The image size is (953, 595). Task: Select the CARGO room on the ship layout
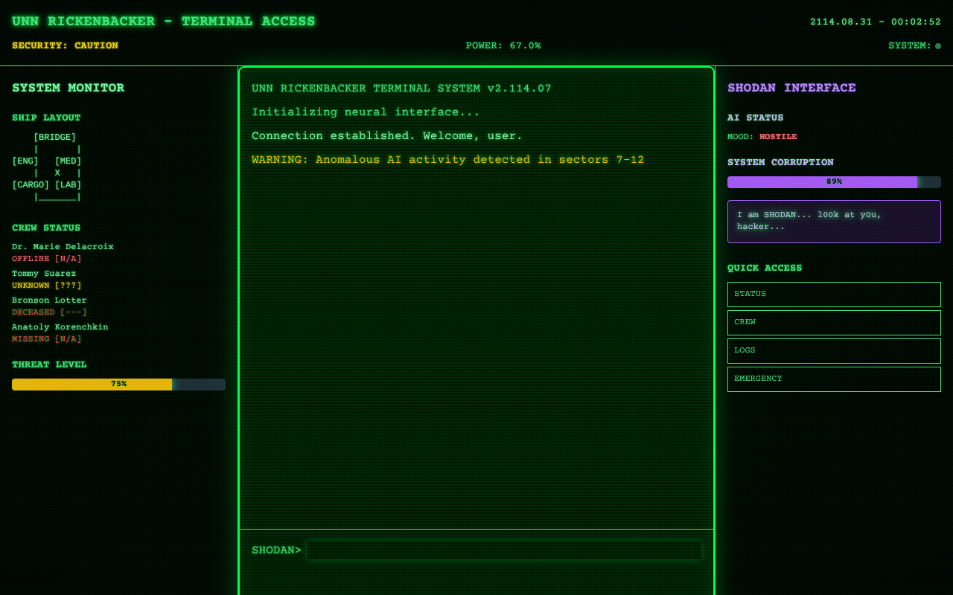31,184
